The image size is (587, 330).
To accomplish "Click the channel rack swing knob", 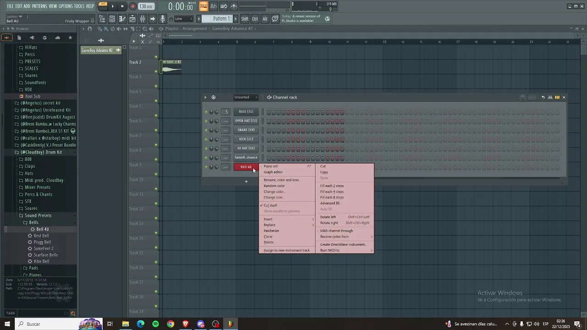I will [522, 97].
